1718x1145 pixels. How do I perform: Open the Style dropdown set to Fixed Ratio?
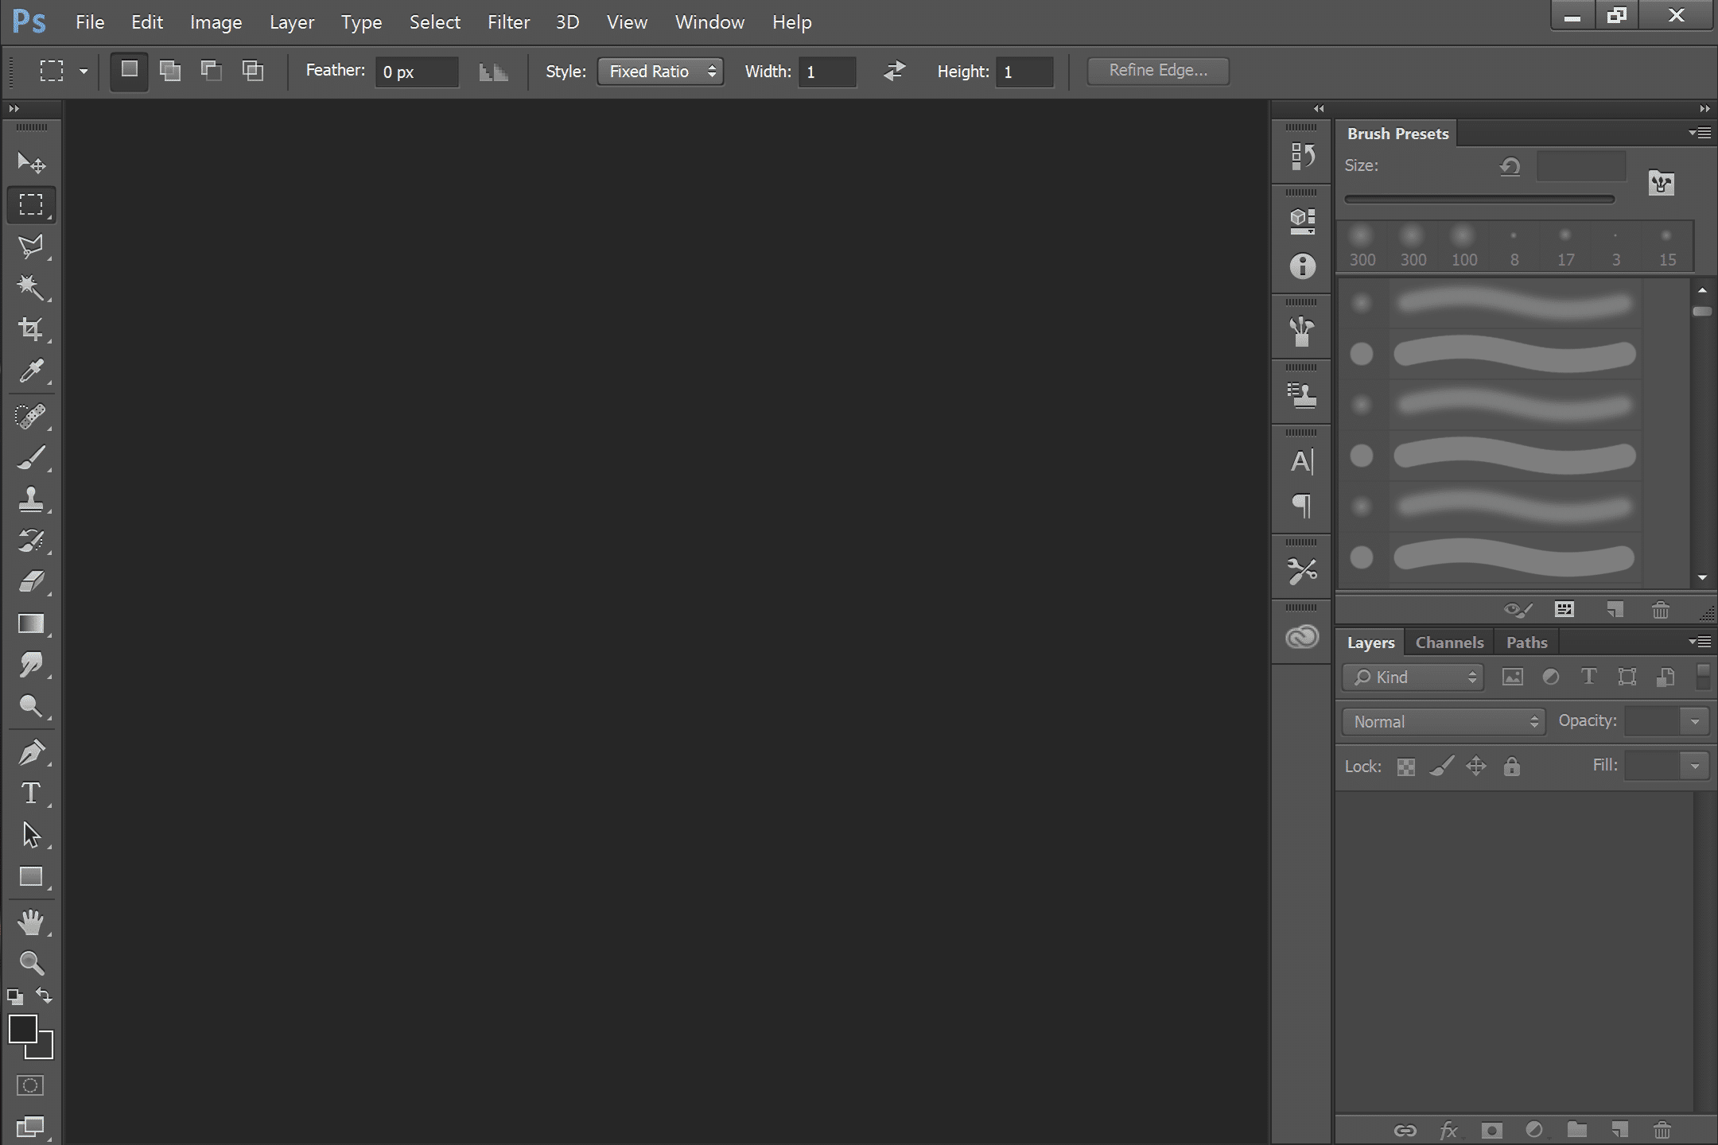pyautogui.click(x=660, y=71)
